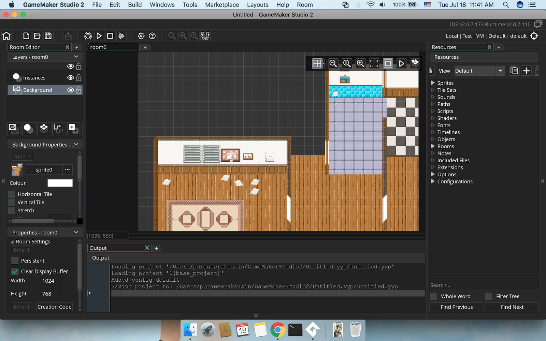
Task: Hide the Instances layer
Action: tap(70, 78)
